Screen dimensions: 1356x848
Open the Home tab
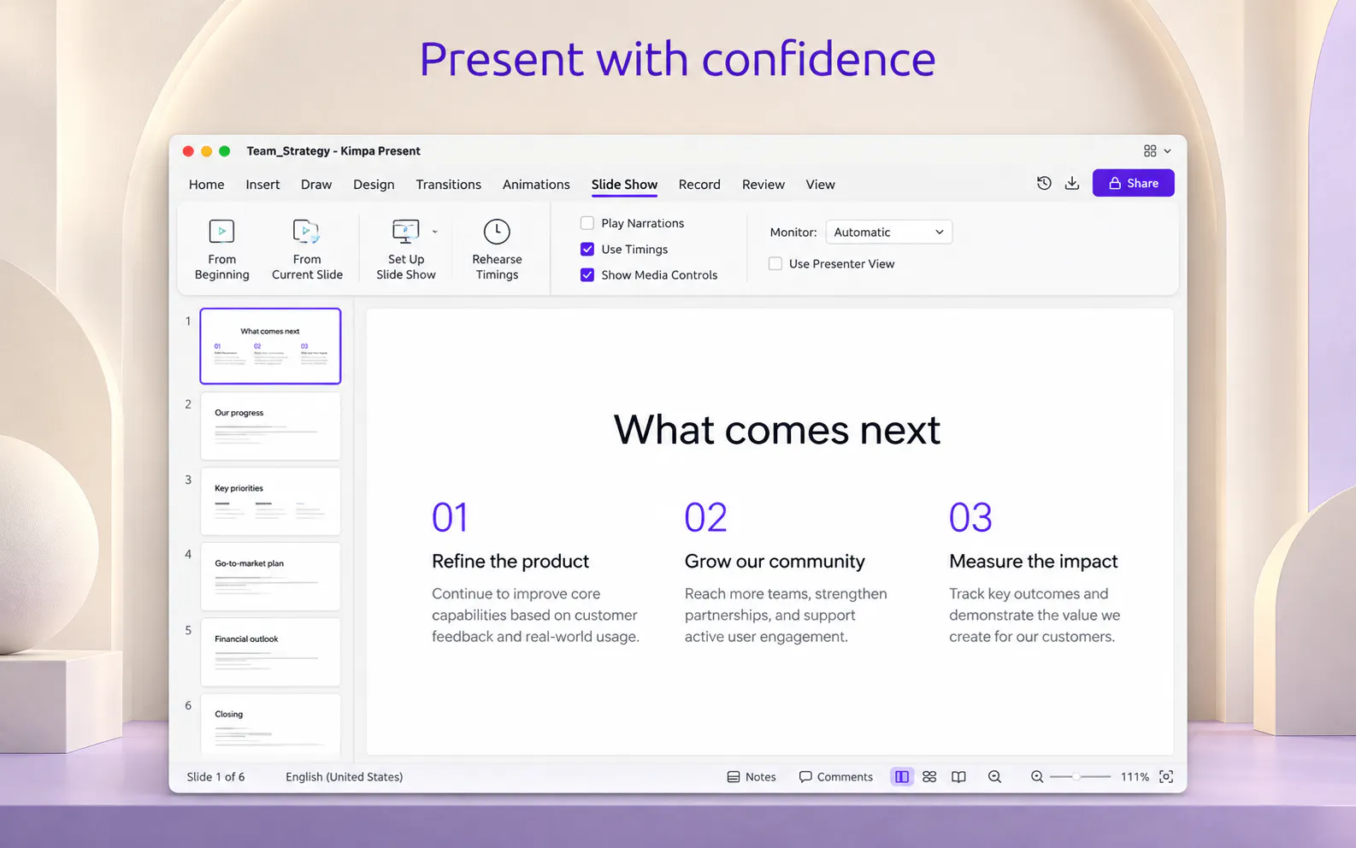[206, 184]
